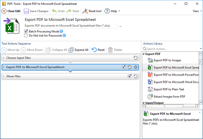Open the Search Action dropdown arrow
This screenshot has width=203, height=139.
coord(201,49)
